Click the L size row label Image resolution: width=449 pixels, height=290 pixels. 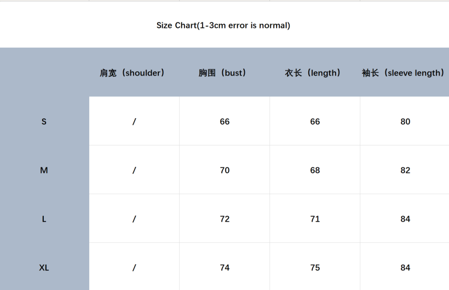click(44, 219)
